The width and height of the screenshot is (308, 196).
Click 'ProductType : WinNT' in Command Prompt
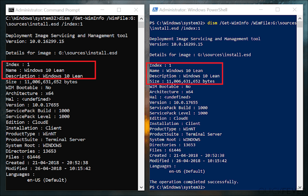click(31, 134)
